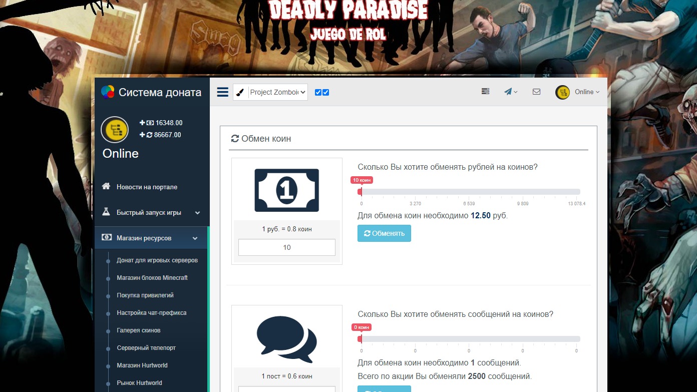Toggle the second checkbox in top bar
This screenshot has width=697, height=392.
326,93
